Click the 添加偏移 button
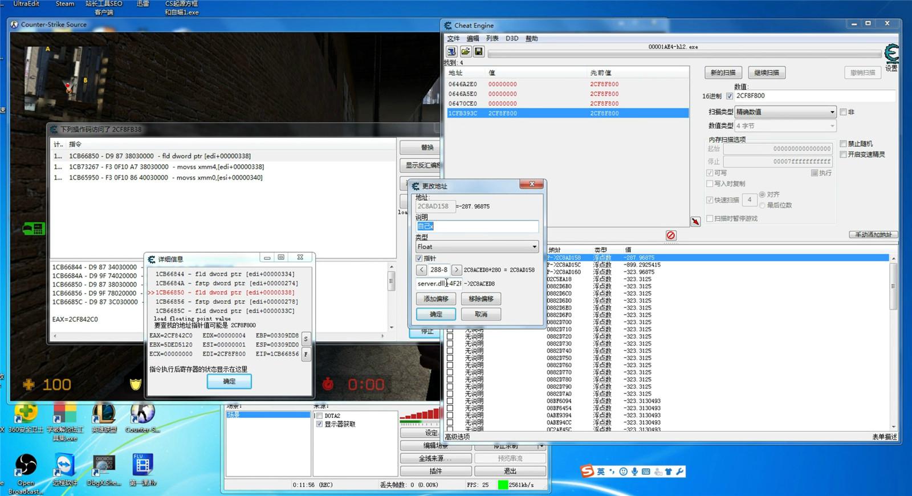This screenshot has height=496, width=912. coord(436,299)
